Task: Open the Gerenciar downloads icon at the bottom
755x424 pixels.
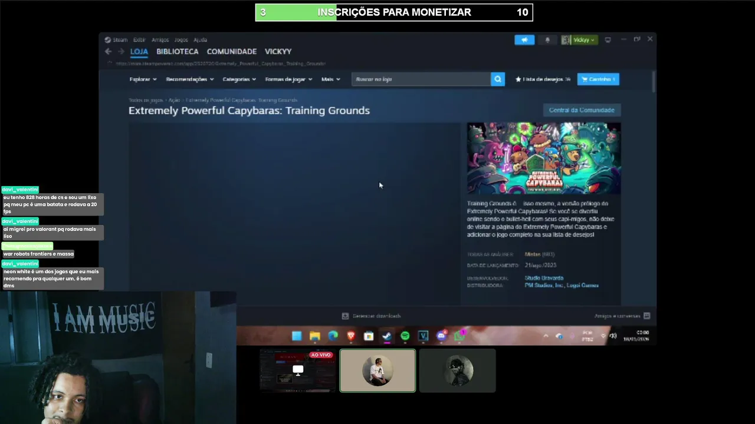Action: (345, 316)
